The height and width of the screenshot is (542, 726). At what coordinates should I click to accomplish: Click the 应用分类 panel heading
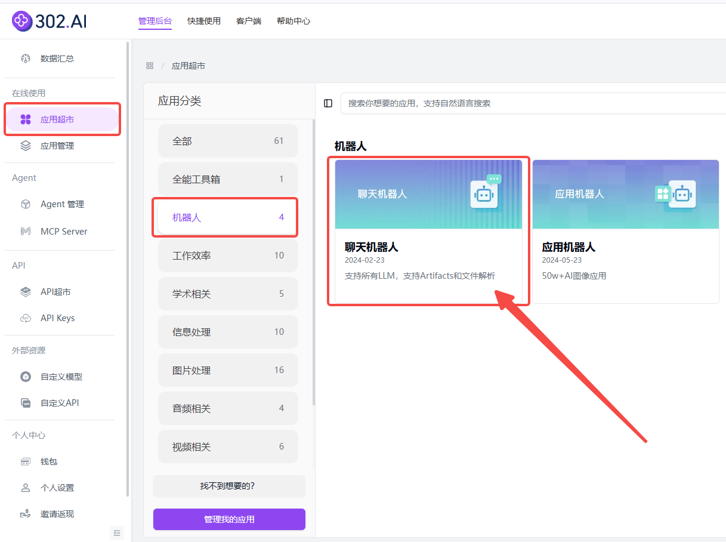click(x=180, y=101)
